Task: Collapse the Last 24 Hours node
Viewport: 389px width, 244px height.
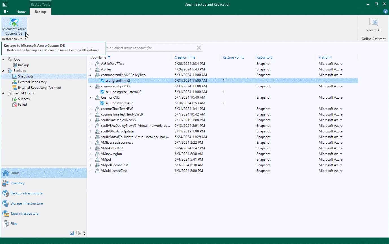Action: tap(3, 93)
